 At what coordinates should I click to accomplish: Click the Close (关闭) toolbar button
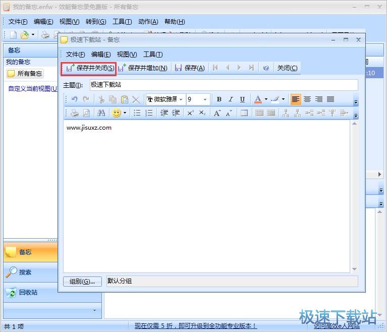pyautogui.click(x=287, y=68)
